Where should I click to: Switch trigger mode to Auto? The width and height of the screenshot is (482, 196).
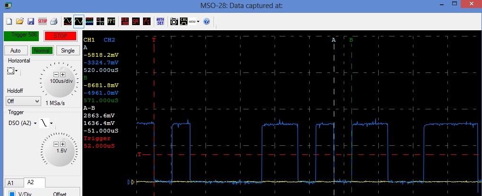click(16, 51)
